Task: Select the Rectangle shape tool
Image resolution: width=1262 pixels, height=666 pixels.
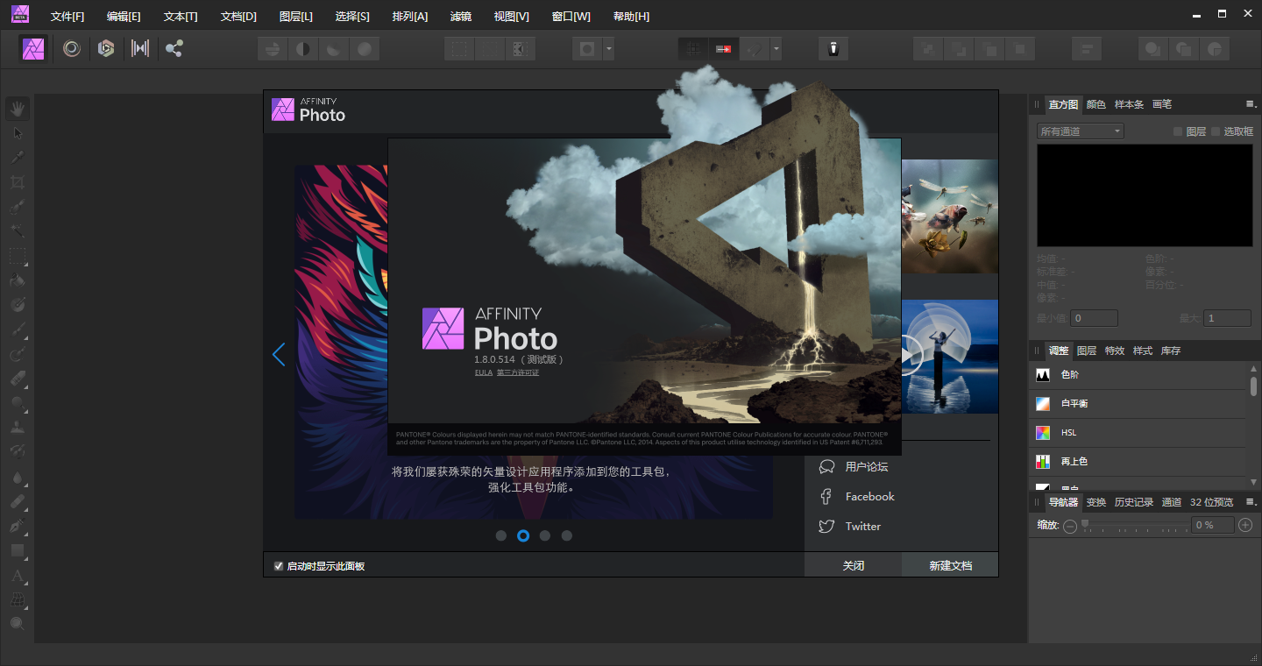Action: point(18,551)
